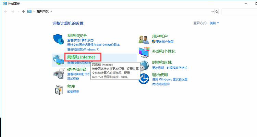Viewport: 257px width, 137px height.
Task: Refresh the control panel view
Action: click(217, 11)
